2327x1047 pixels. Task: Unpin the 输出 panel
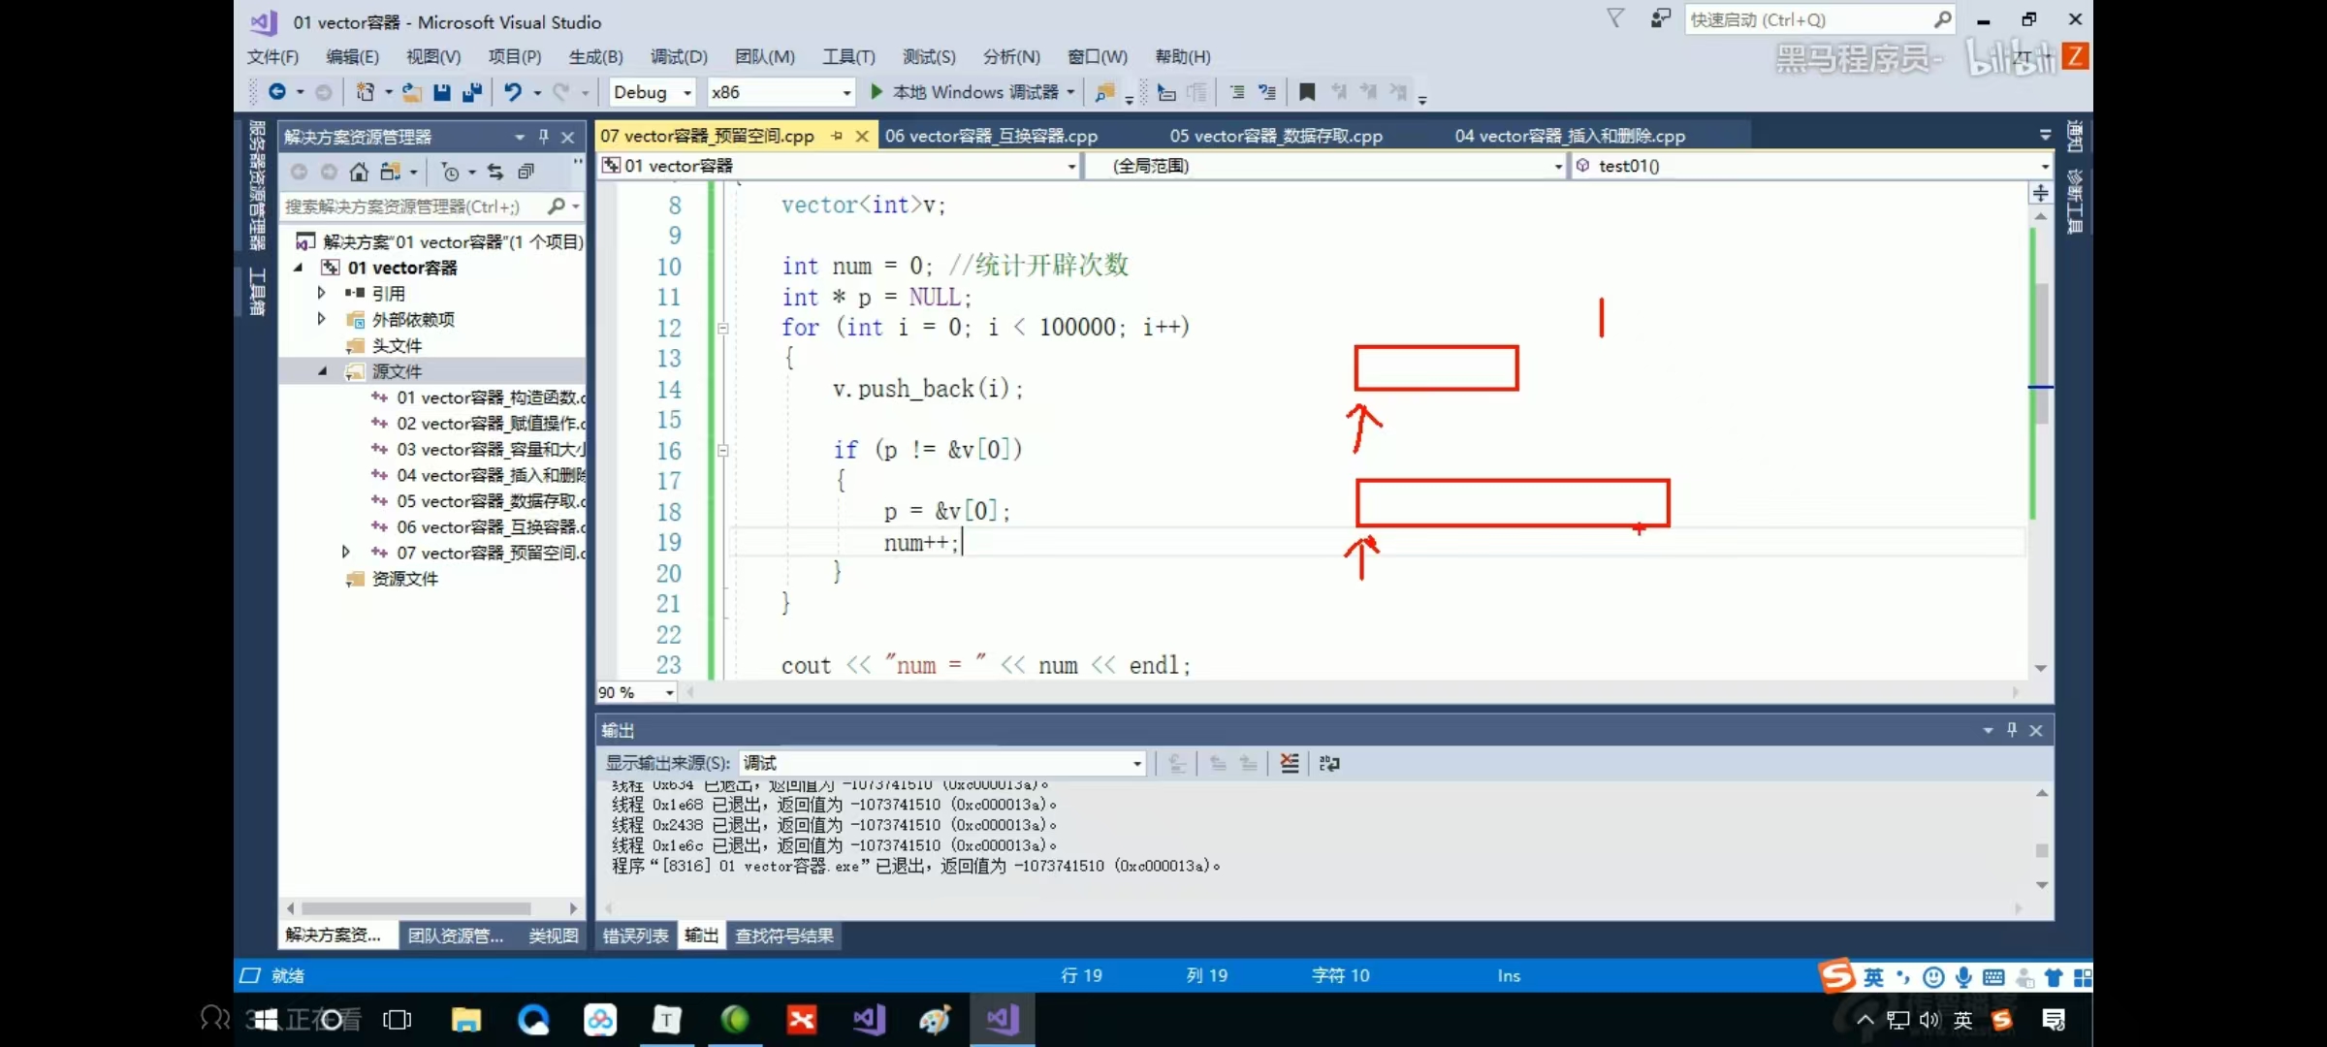(2011, 730)
